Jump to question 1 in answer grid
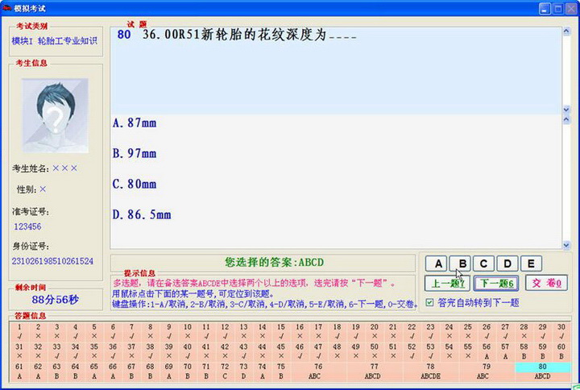580x390 pixels. 19,331
